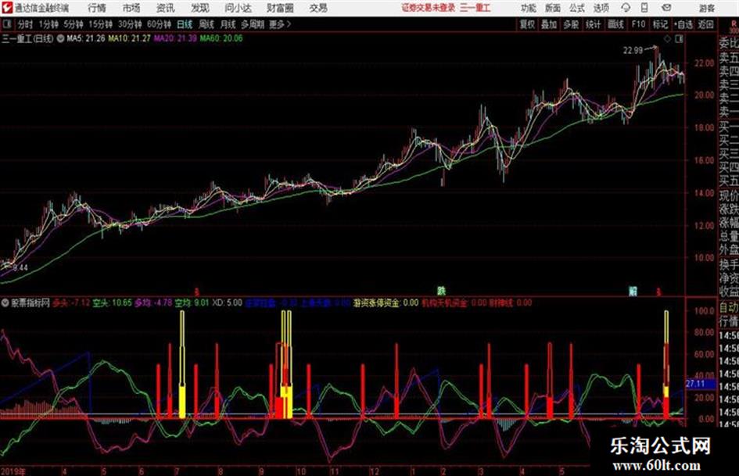This screenshot has height=476, width=739.
Task: Open the 问小达 menu
Action: click(238, 8)
